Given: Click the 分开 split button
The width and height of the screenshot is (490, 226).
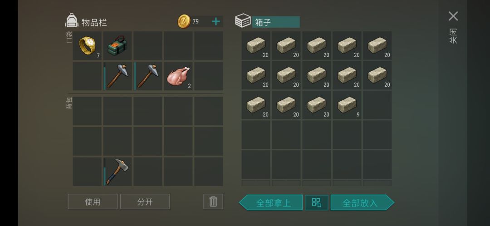Looking at the screenshot, I should point(145,201).
